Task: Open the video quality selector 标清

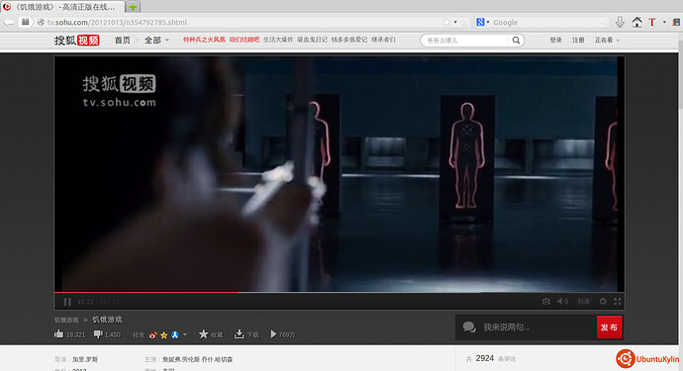Action: click(583, 302)
